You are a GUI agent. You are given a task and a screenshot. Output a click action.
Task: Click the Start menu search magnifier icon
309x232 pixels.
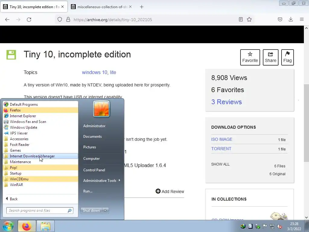[69, 211]
